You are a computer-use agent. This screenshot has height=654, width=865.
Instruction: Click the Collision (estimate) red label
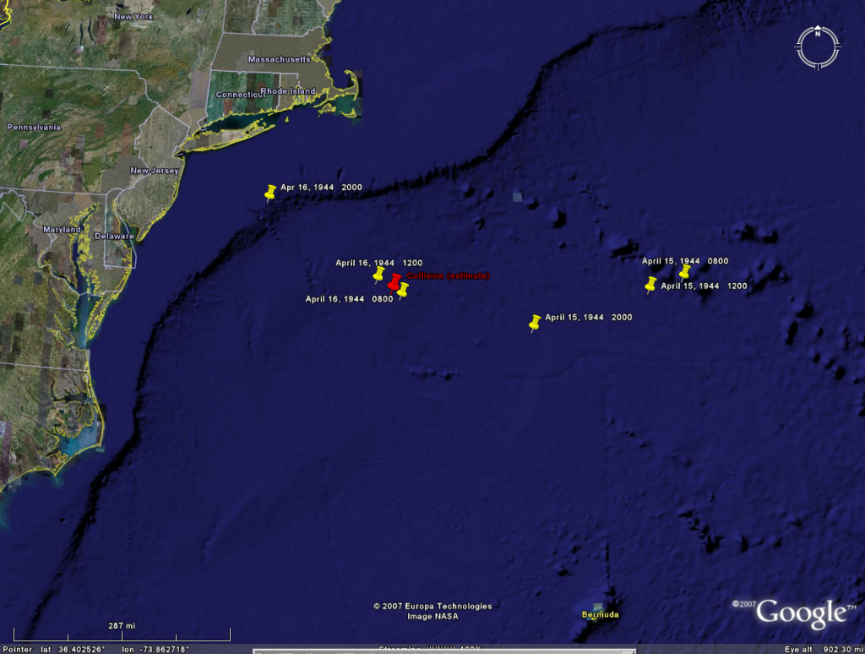click(448, 276)
